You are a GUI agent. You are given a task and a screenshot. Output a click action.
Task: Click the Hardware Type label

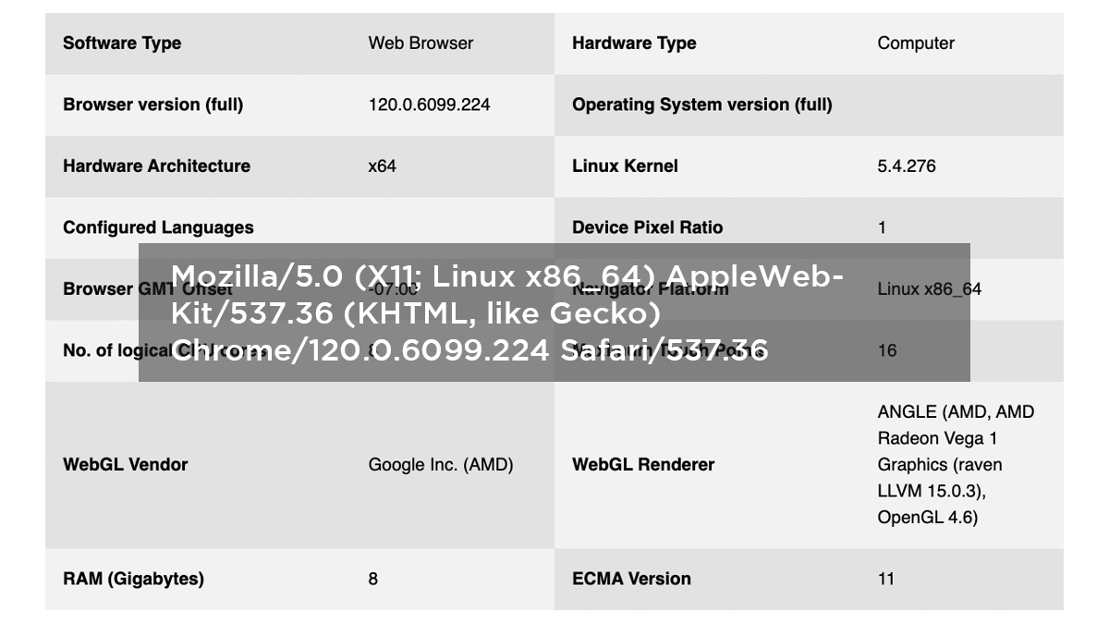634,43
